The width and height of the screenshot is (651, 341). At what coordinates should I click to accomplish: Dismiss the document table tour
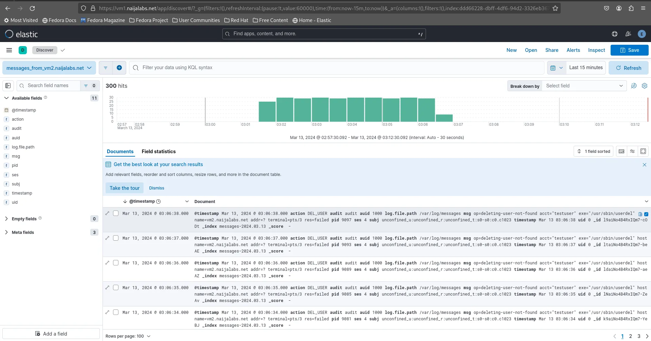click(156, 188)
